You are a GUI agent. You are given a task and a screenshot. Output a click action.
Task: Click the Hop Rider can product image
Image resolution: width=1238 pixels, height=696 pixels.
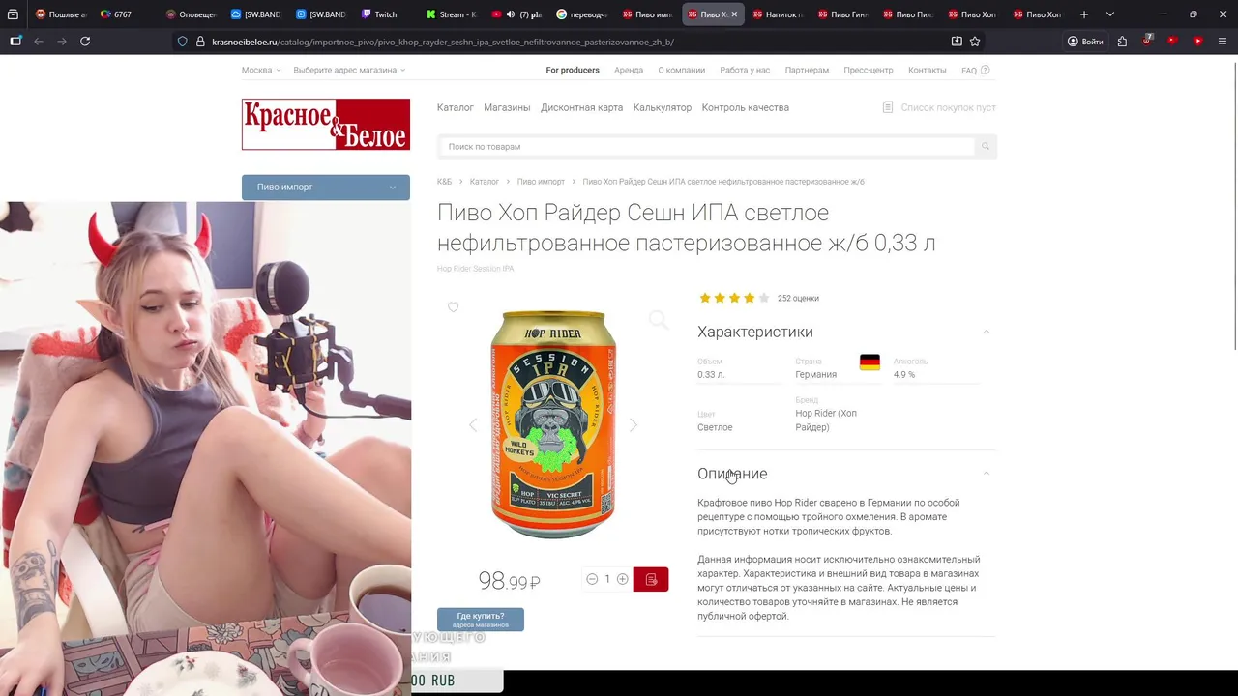(x=553, y=424)
